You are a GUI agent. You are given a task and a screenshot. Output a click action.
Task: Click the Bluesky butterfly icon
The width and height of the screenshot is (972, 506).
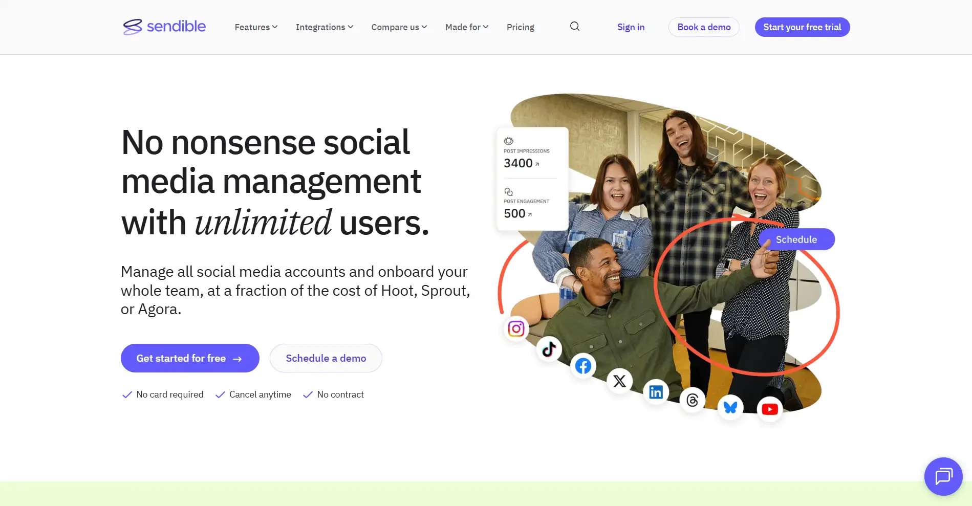pos(730,407)
